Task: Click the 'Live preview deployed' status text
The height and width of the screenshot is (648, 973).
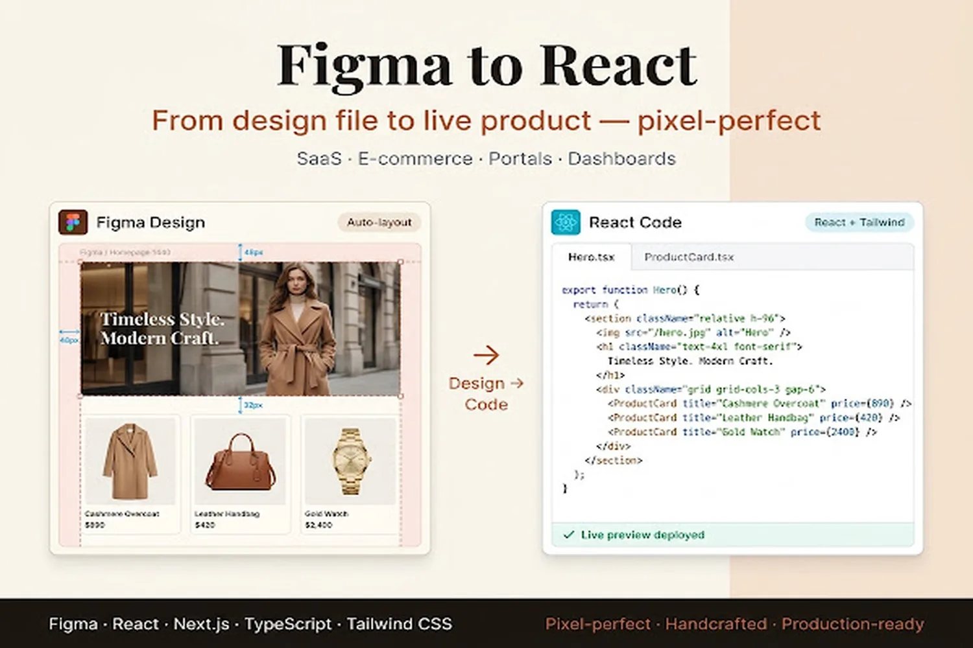Action: pos(643,535)
